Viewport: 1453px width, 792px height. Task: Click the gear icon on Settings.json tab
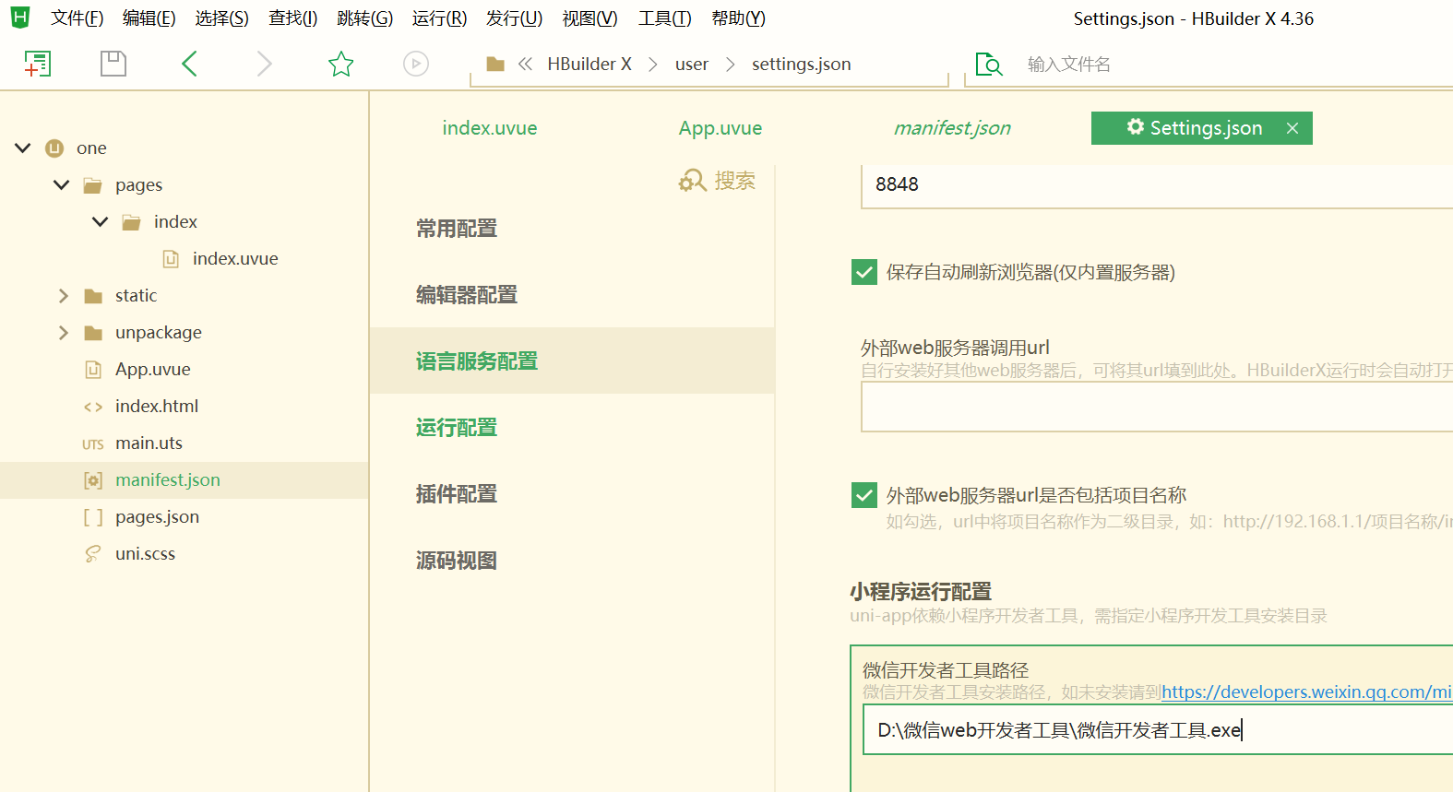(1136, 127)
